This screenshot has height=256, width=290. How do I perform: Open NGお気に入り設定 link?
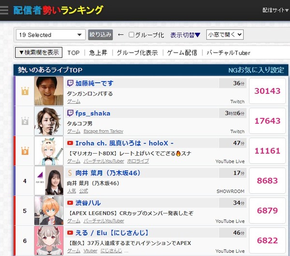(x=256, y=70)
